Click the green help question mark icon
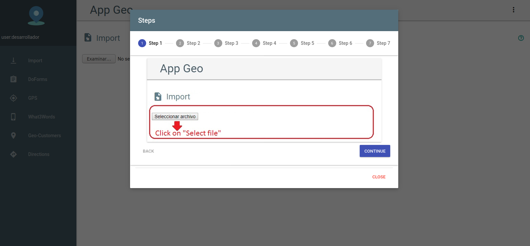The width and height of the screenshot is (530, 246). pos(521,38)
